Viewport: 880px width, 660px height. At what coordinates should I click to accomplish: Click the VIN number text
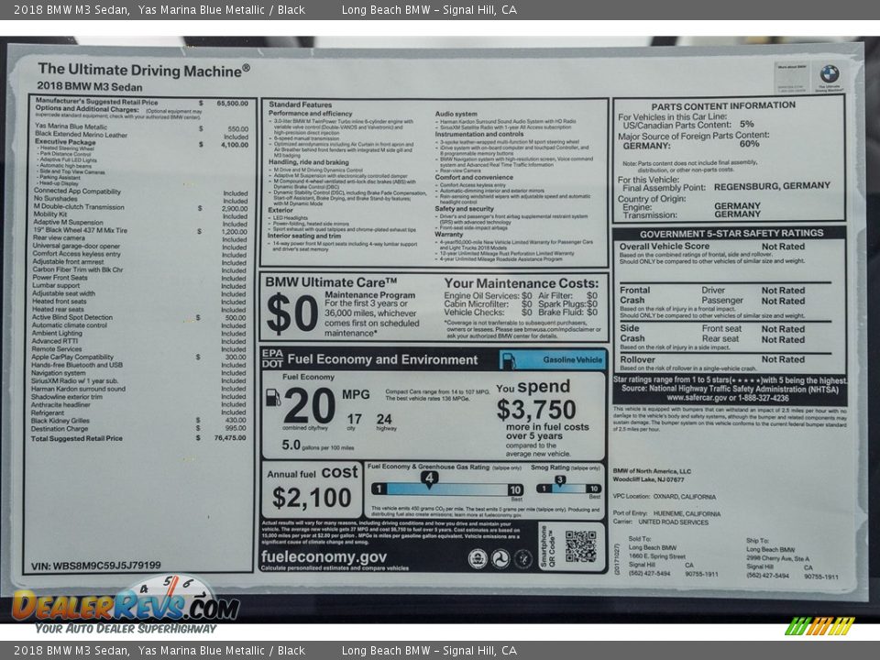coord(96,566)
